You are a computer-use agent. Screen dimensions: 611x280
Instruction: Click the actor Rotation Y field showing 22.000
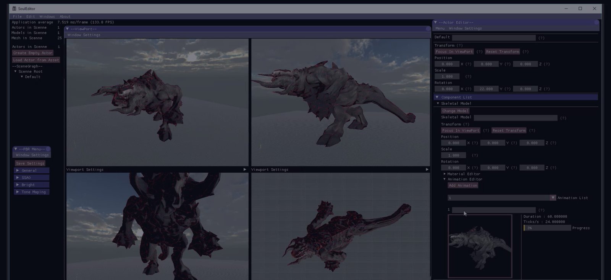(486, 89)
